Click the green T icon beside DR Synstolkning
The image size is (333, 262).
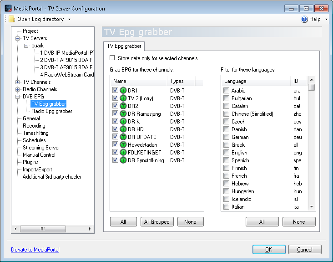click(x=123, y=160)
